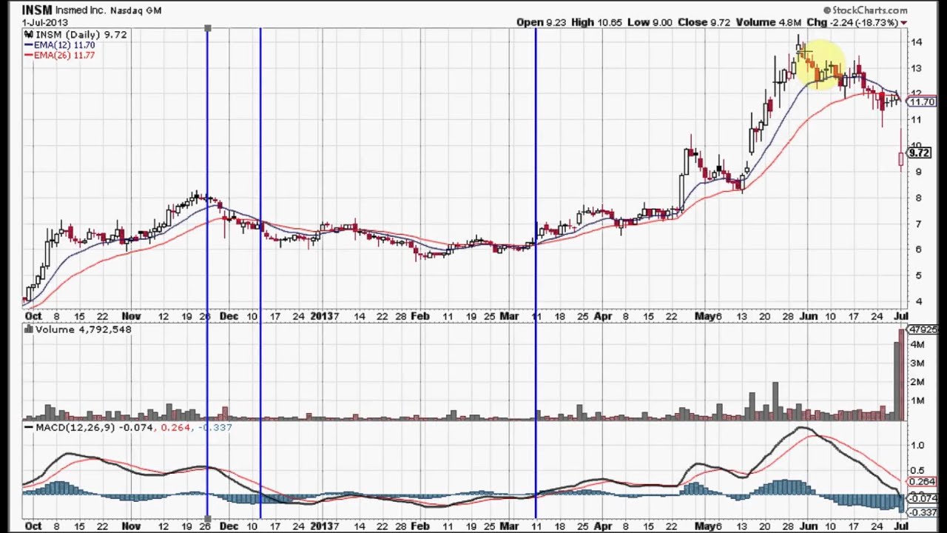Click the Nasdaq GM exchange label

pyautogui.click(x=136, y=10)
